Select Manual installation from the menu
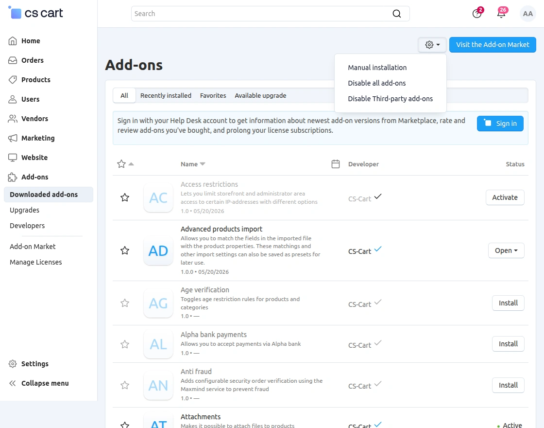The height and width of the screenshot is (428, 544). click(x=377, y=68)
